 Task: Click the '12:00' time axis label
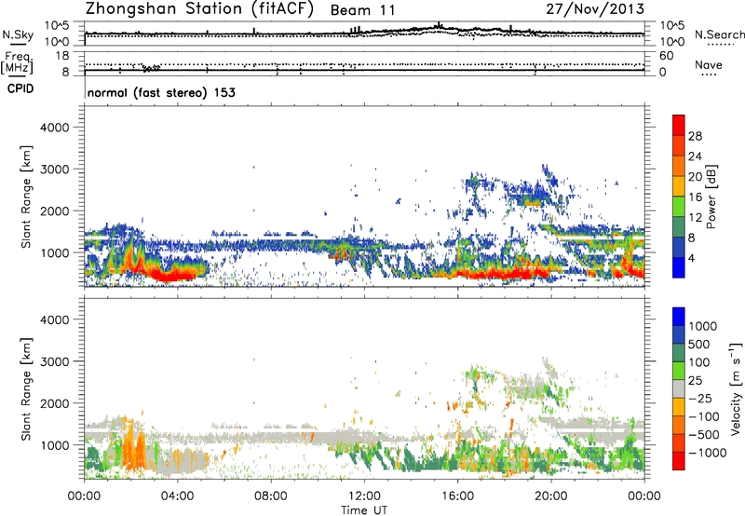(x=364, y=496)
